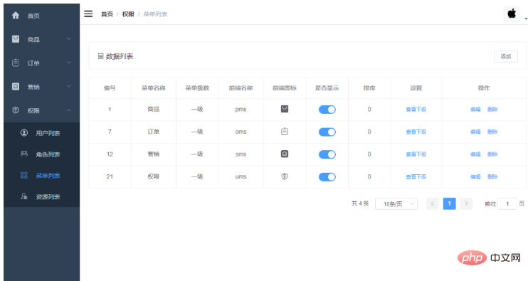Click the oms cell
This screenshot has width=528, height=281.
[241, 132]
